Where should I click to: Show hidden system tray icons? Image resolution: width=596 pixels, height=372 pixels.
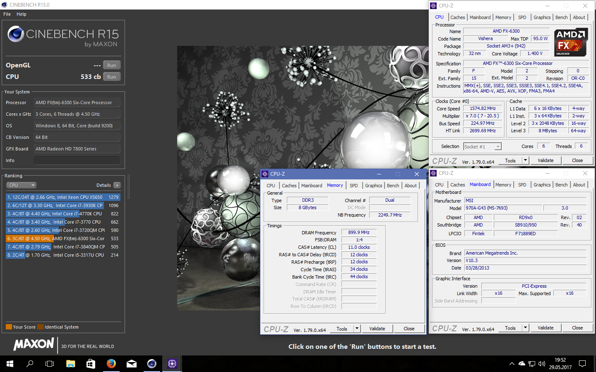coord(512,364)
